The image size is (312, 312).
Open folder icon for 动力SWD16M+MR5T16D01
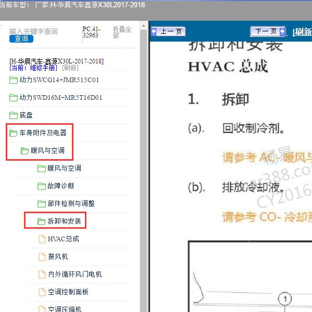[x=14, y=98]
